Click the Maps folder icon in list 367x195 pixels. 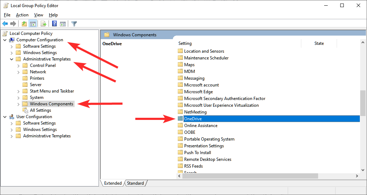click(x=180, y=65)
